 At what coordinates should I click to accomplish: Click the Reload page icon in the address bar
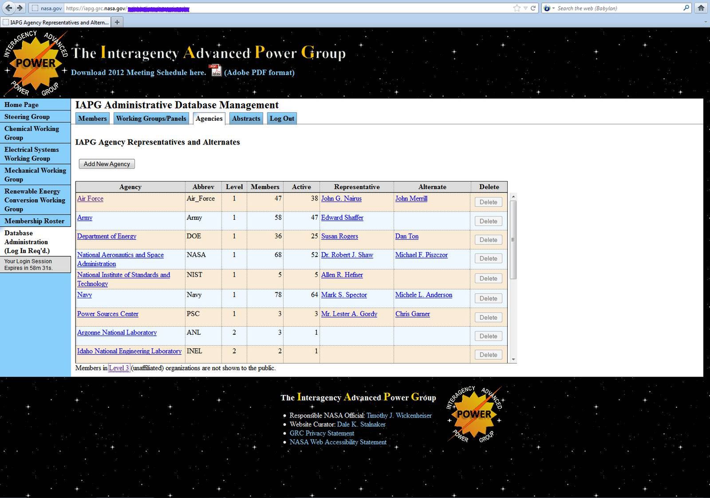click(x=533, y=8)
